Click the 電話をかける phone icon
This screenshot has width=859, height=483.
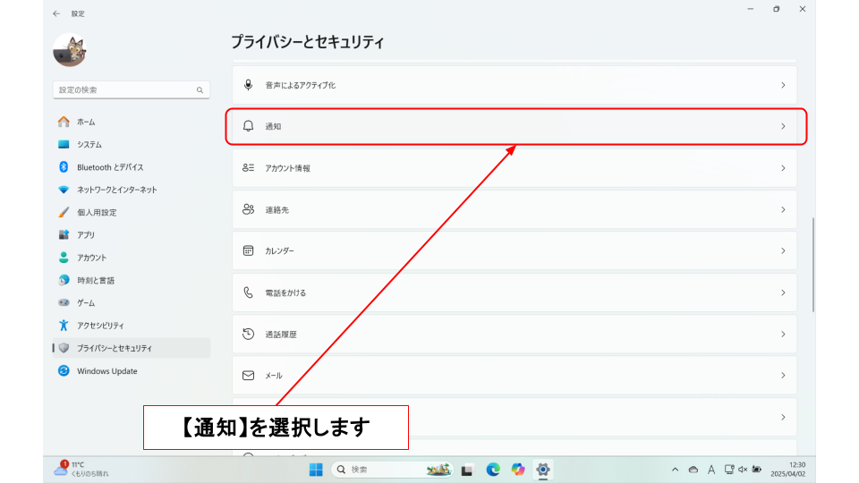(249, 292)
